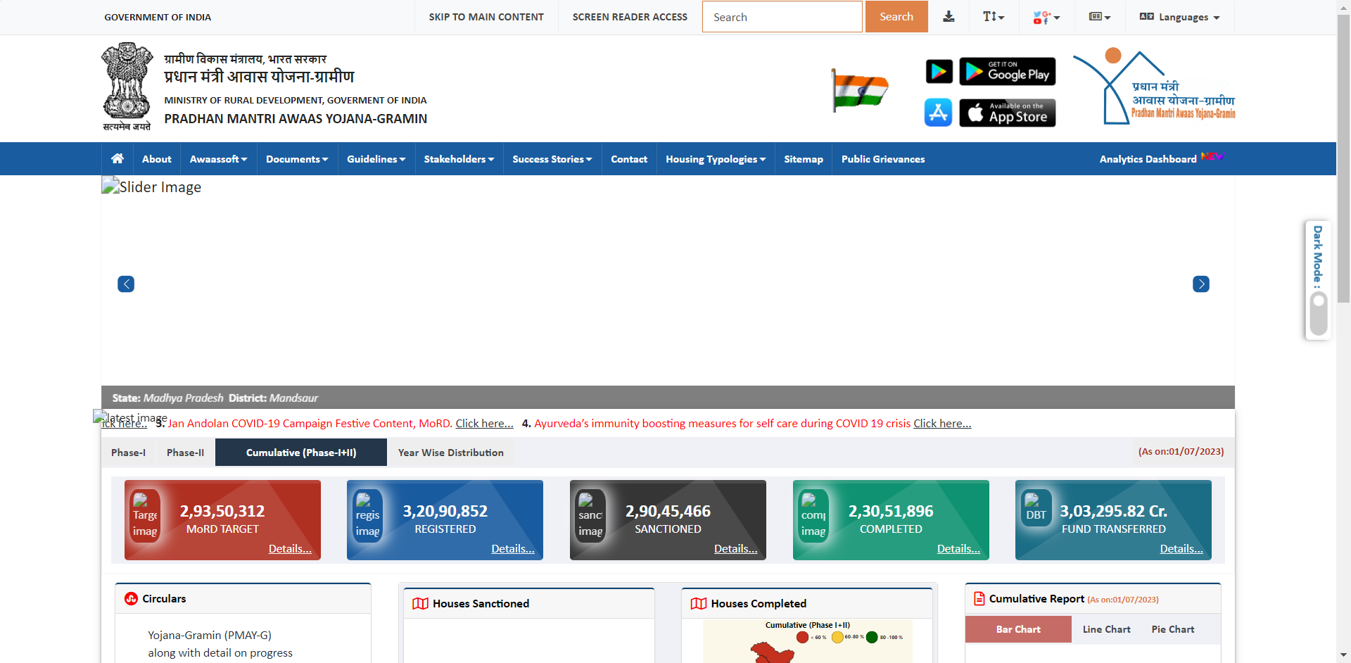Expand the Success Stories menu

click(552, 159)
